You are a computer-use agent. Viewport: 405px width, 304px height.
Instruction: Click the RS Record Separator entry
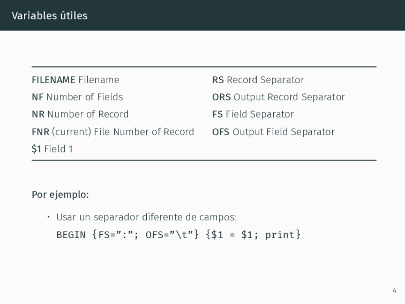point(258,80)
